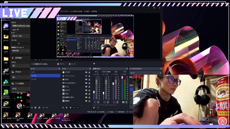This screenshot has height=129, width=230.
Task: Open the BlueStacks 5 desktop shortcut
Action: [x=6, y=105]
